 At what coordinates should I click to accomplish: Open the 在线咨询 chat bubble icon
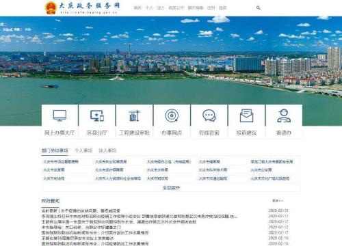(209, 115)
